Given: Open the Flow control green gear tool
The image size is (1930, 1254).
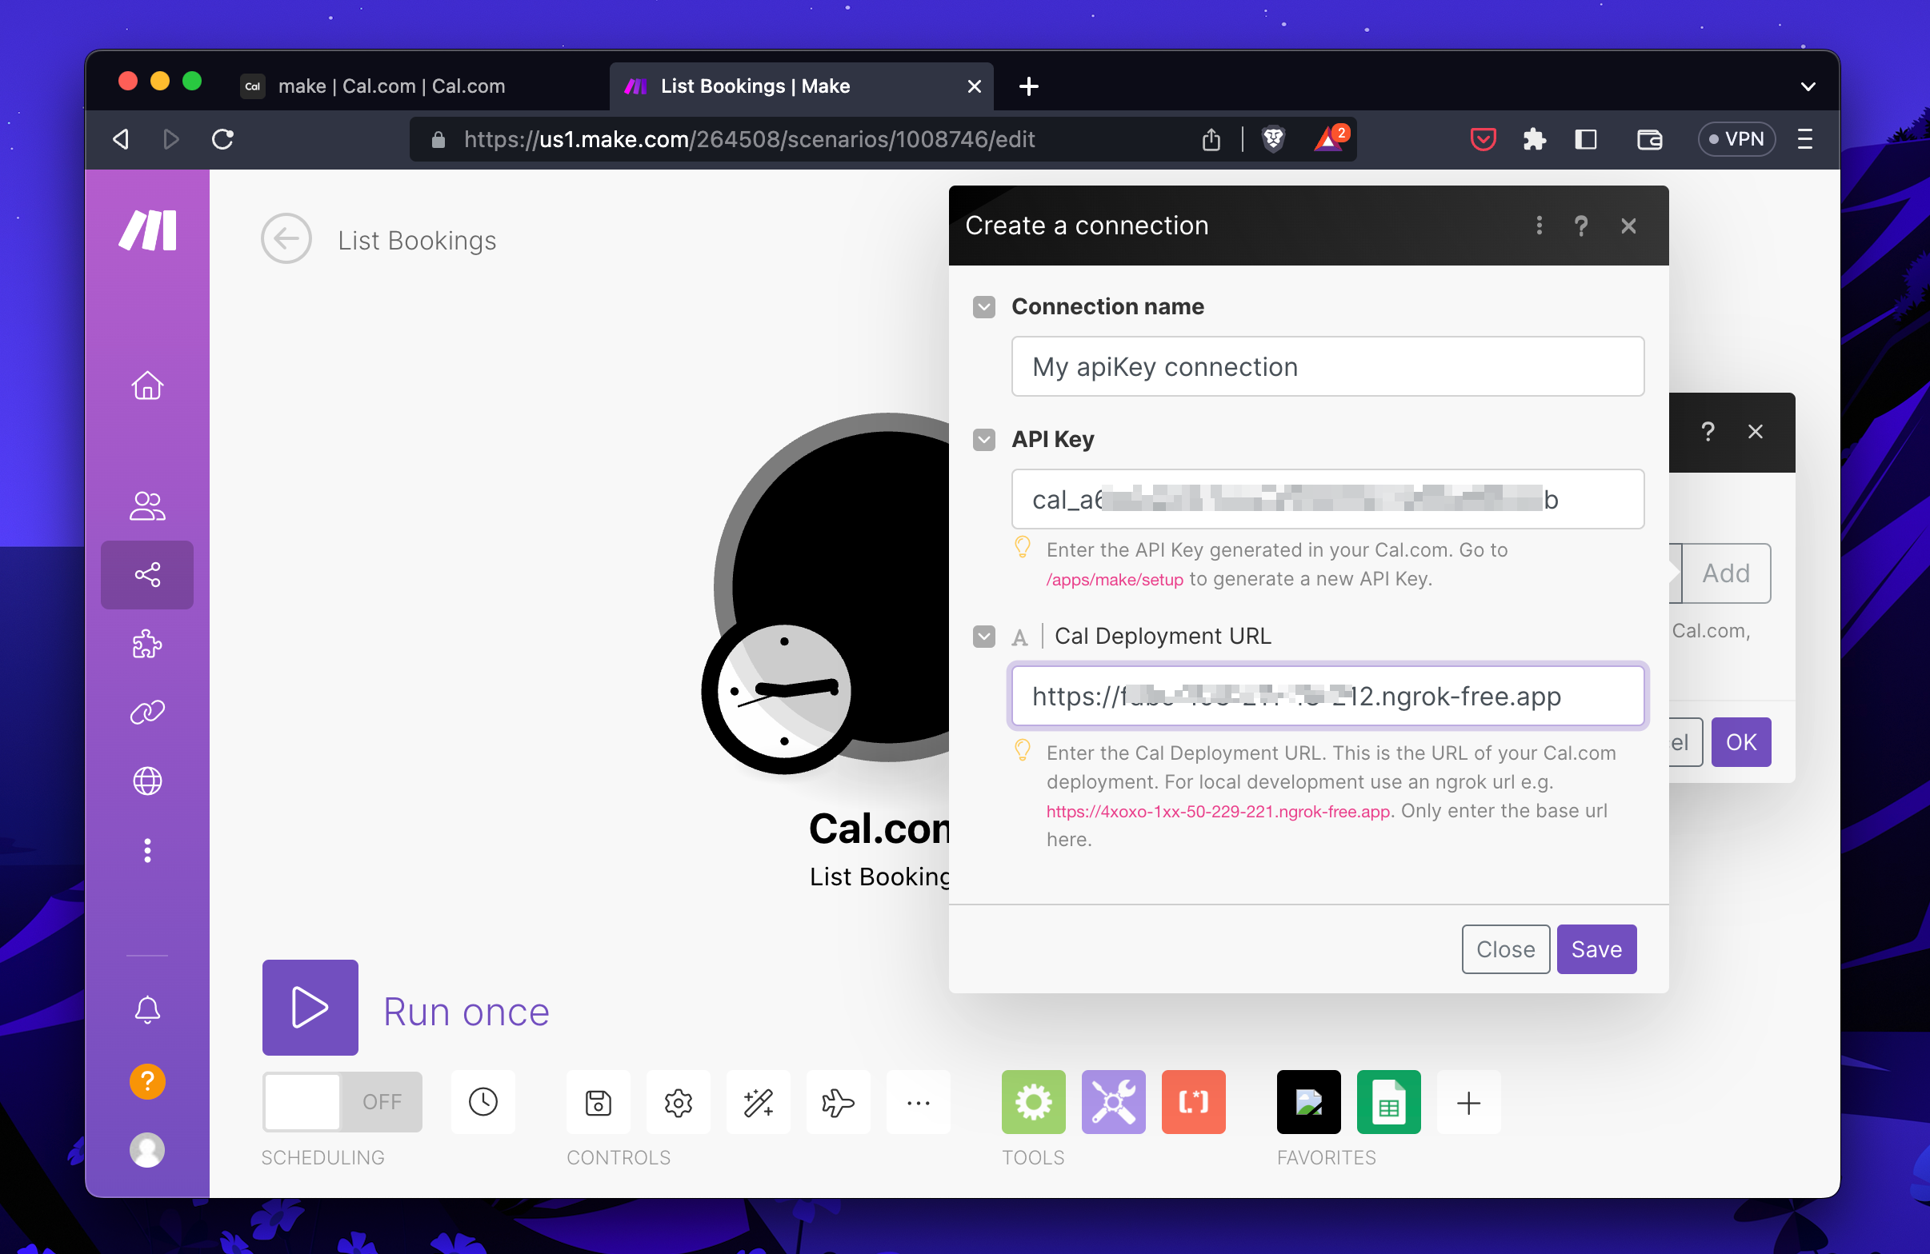Looking at the screenshot, I should pyautogui.click(x=1032, y=1101).
